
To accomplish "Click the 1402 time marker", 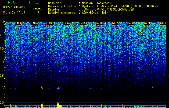I will pos(34,23).
